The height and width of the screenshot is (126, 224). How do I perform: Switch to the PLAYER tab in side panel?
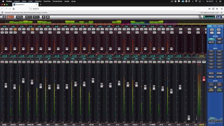[215, 26]
